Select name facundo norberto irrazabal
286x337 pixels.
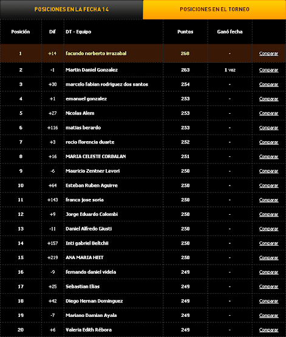pyautogui.click(x=96, y=54)
